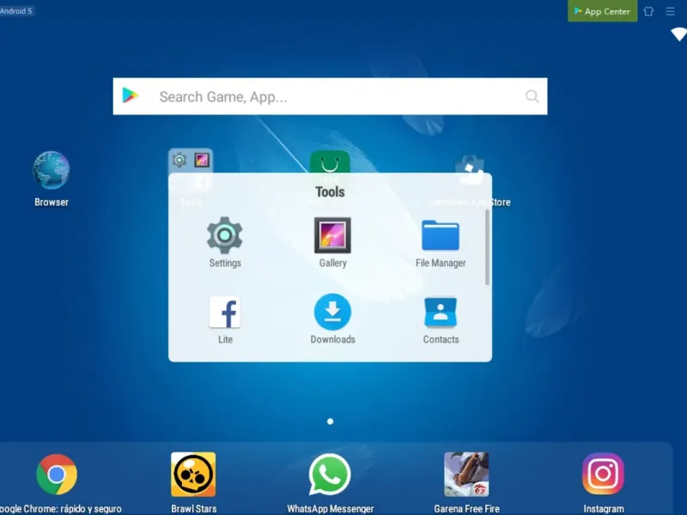Image resolution: width=687 pixels, height=515 pixels.
Task: Launch the Browser globe icon
Action: (52, 170)
